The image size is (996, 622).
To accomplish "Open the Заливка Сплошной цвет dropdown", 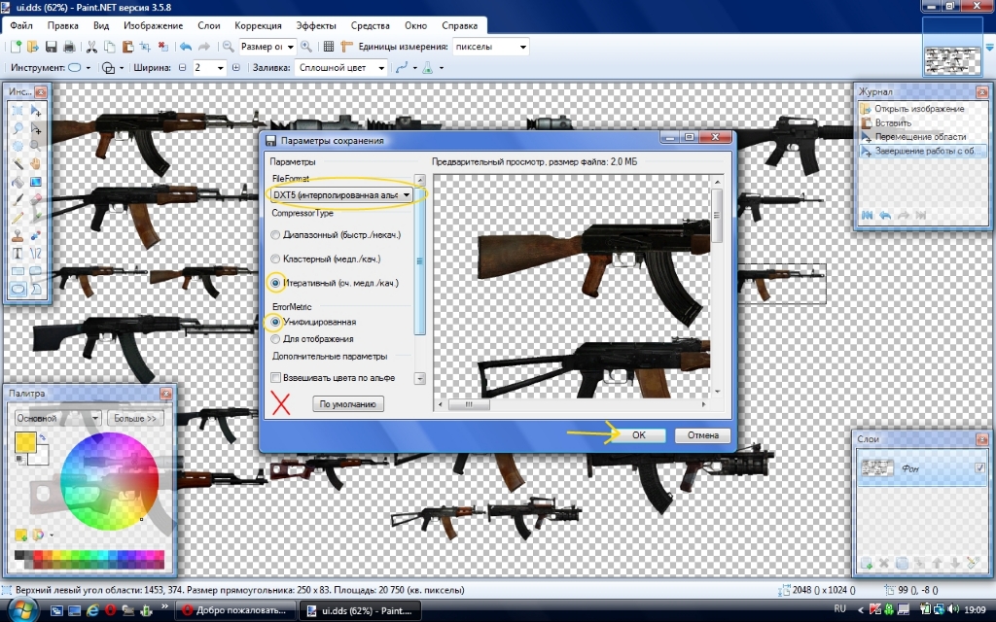I will (341, 67).
